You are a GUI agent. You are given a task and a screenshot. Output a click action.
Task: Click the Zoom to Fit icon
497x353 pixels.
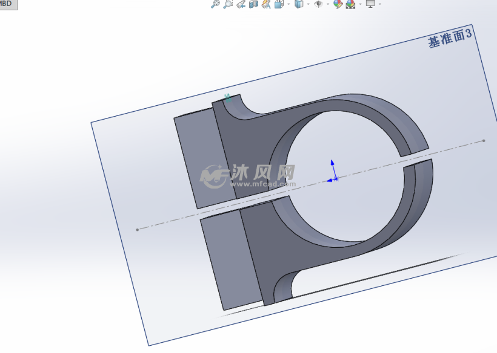(215, 4)
